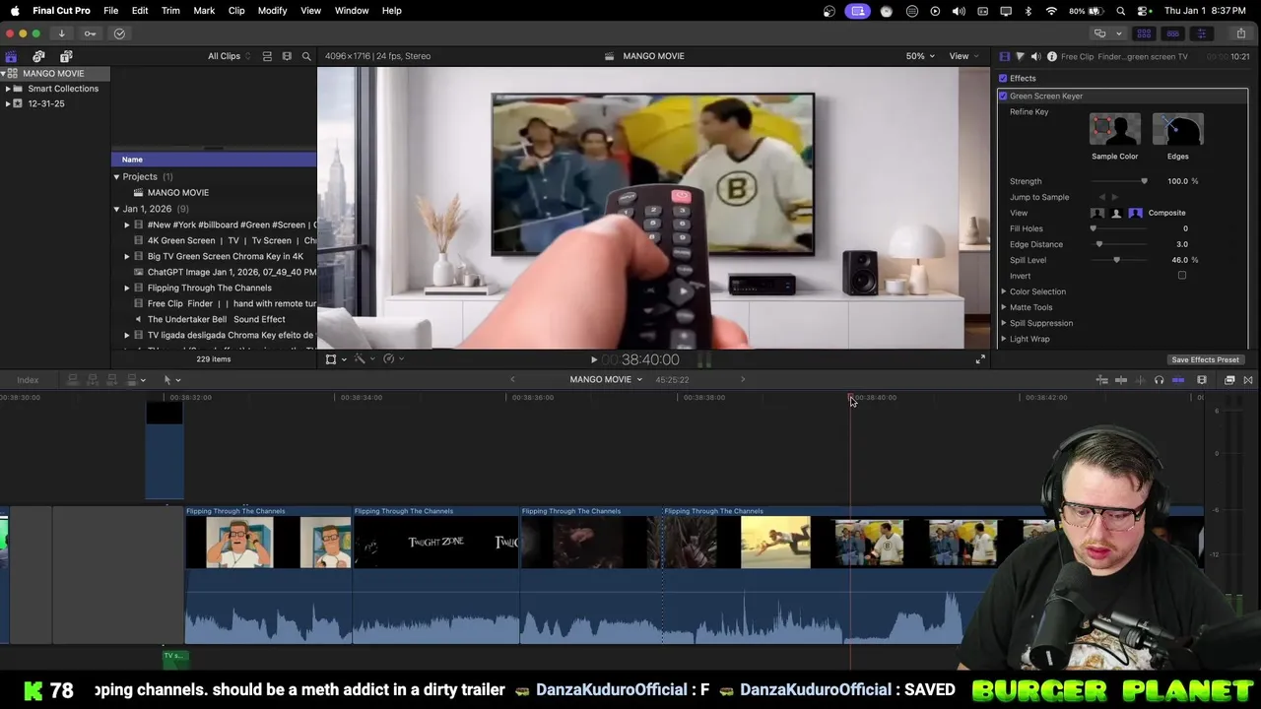This screenshot has width=1261, height=709.
Task: Adjust the Edge Distance slider
Action: pyautogui.click(x=1118, y=244)
